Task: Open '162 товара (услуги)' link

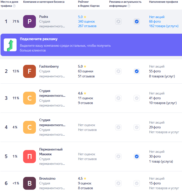Action: point(164,26)
